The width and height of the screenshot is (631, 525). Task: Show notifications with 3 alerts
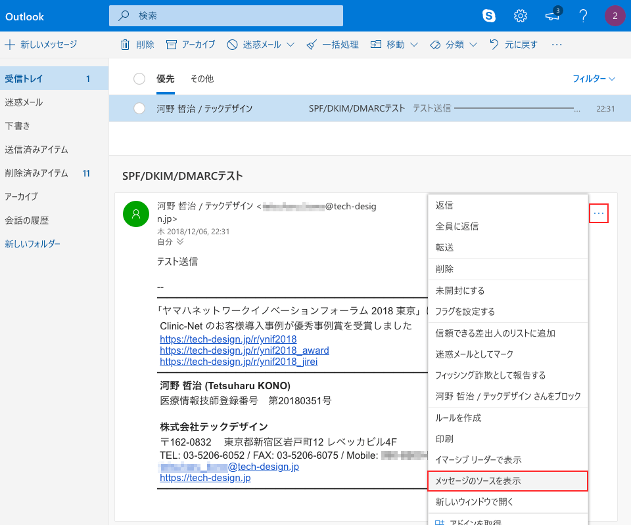coord(551,16)
